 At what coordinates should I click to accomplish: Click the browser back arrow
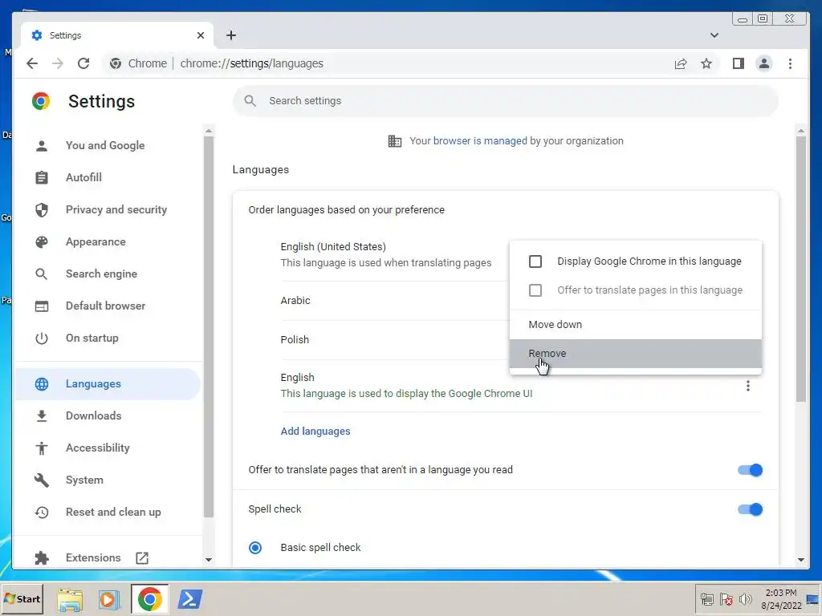pos(32,63)
